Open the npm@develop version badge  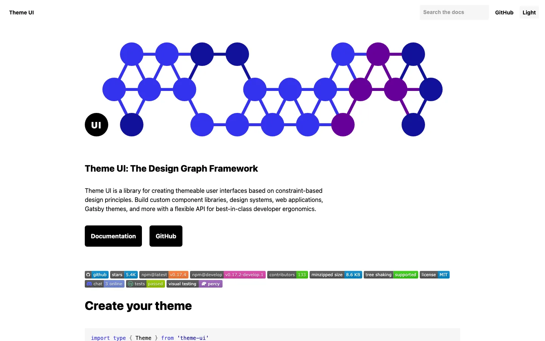[228, 275]
